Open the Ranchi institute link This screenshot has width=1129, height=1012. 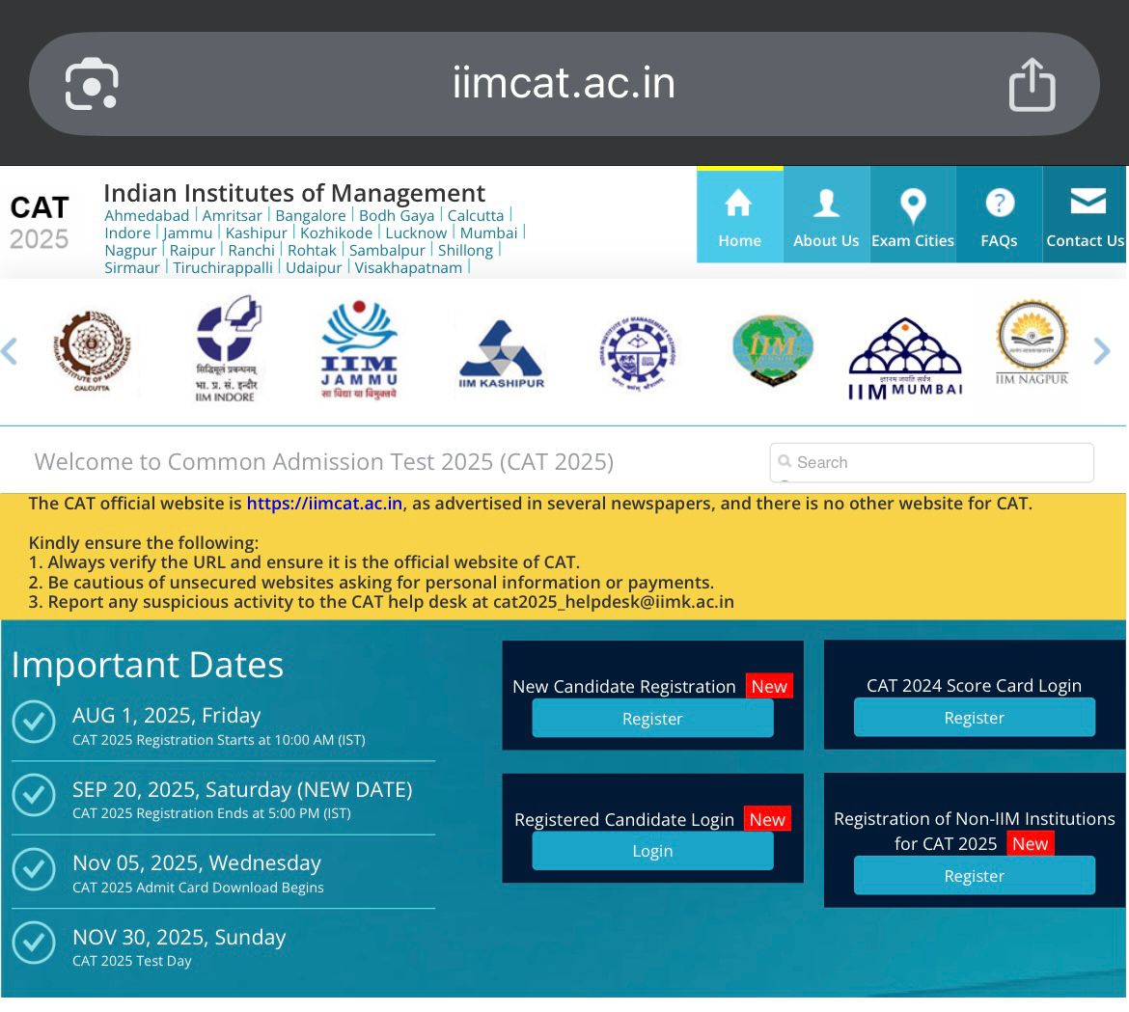[251, 250]
